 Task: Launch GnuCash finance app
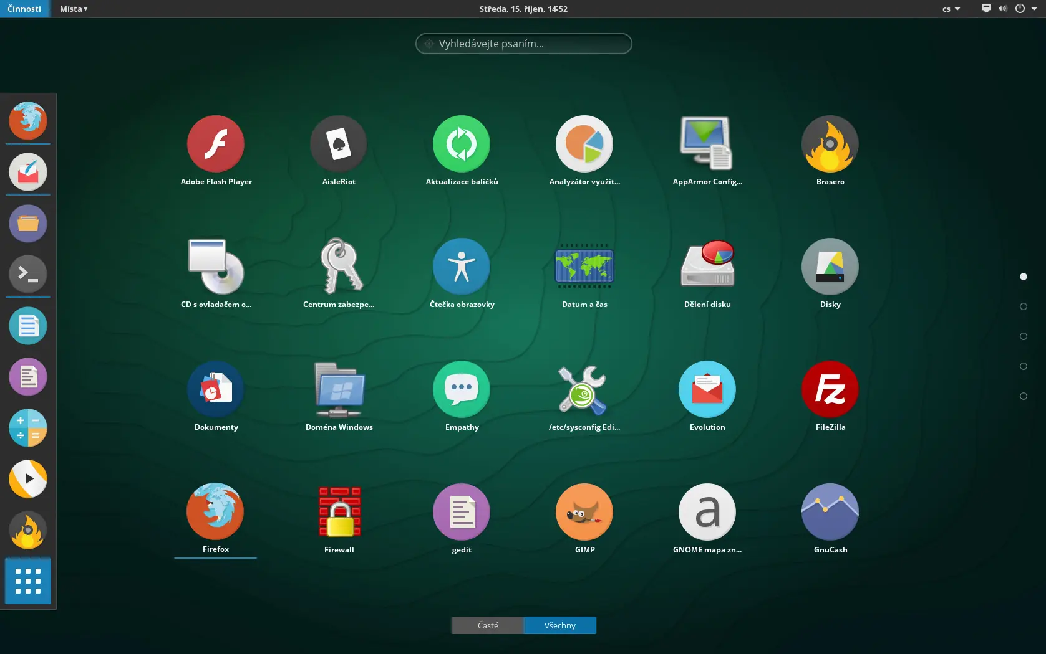pyautogui.click(x=830, y=512)
